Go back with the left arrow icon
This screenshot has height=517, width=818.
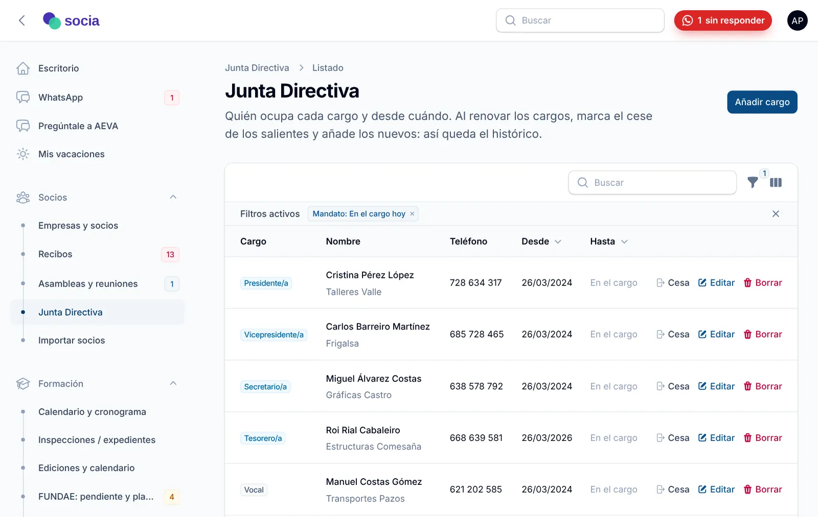21,20
